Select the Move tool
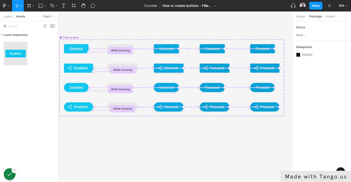351x182 pixels. 17,6
